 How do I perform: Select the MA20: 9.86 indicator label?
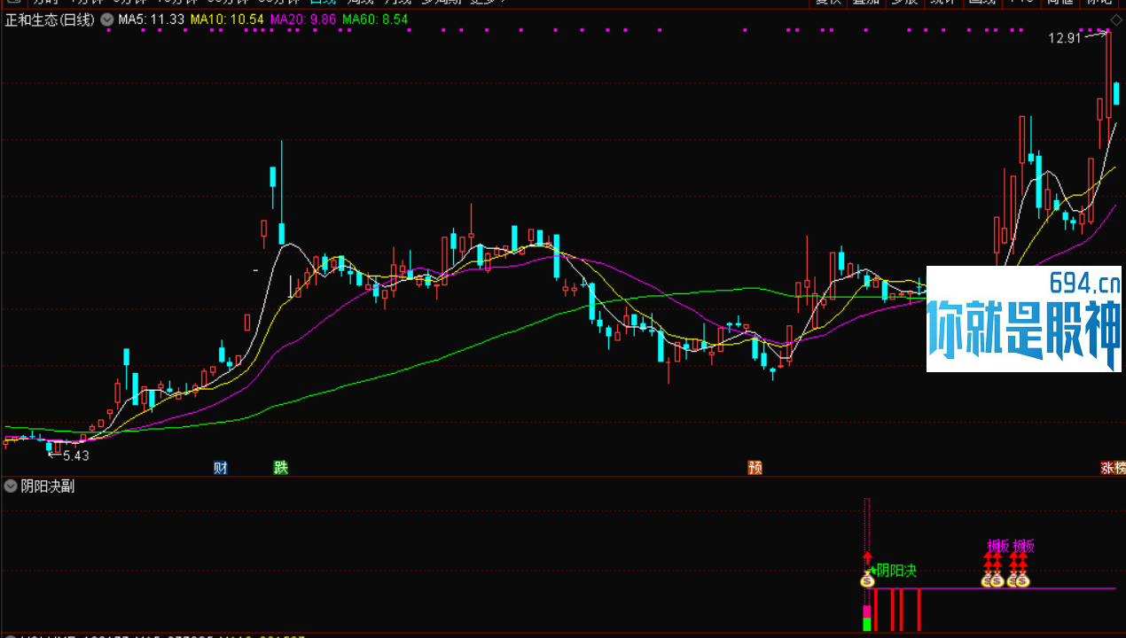(x=303, y=19)
